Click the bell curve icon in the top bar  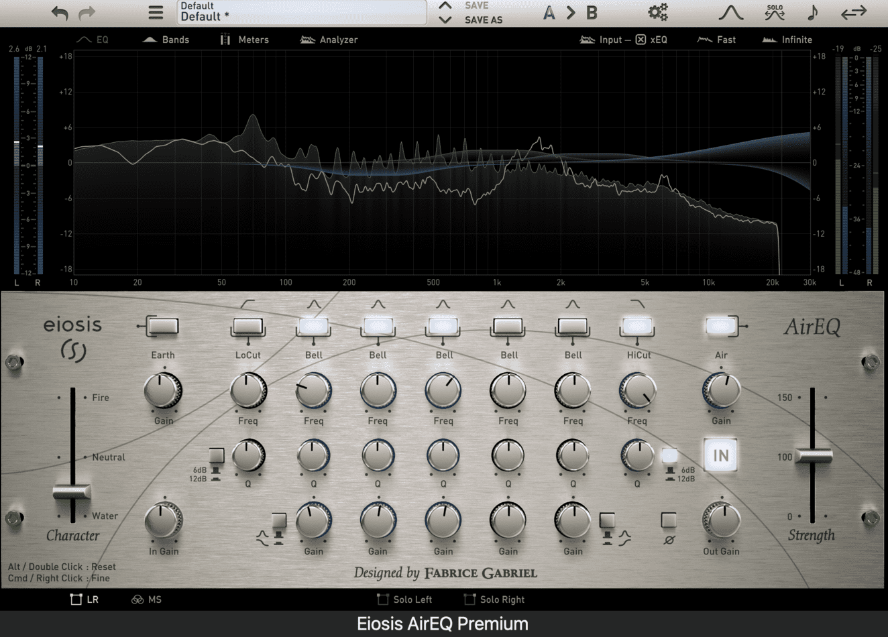(730, 13)
